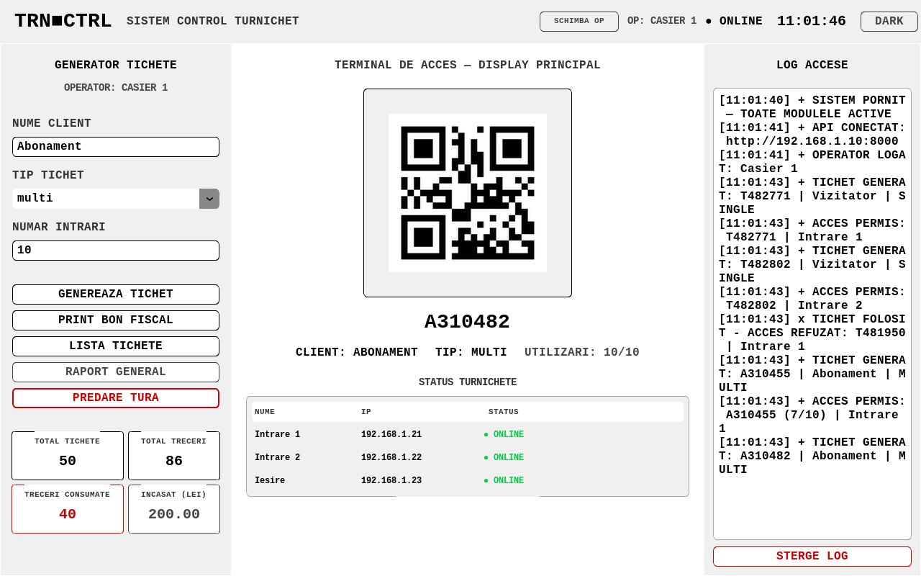Click the INCASAT (LEI) stat card
The width and height of the screenshot is (921, 576).
[x=174, y=509]
